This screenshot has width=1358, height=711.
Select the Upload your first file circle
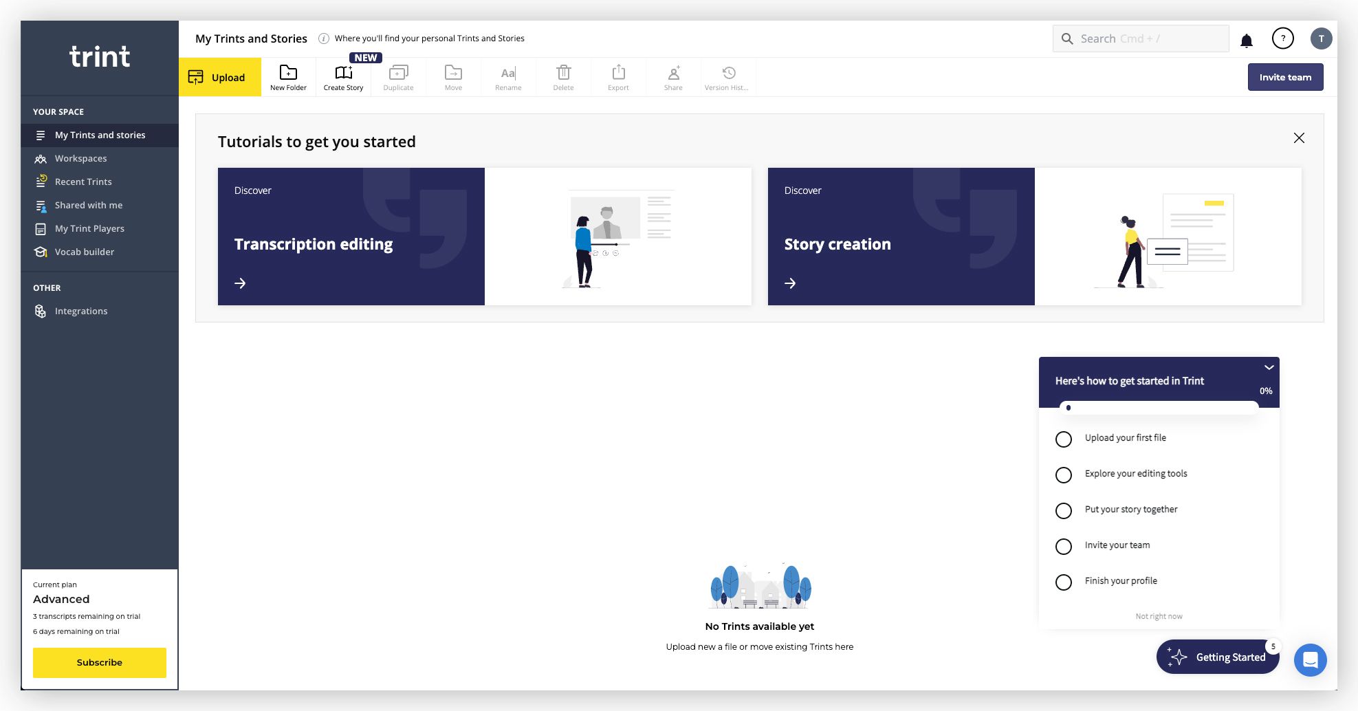(x=1064, y=439)
